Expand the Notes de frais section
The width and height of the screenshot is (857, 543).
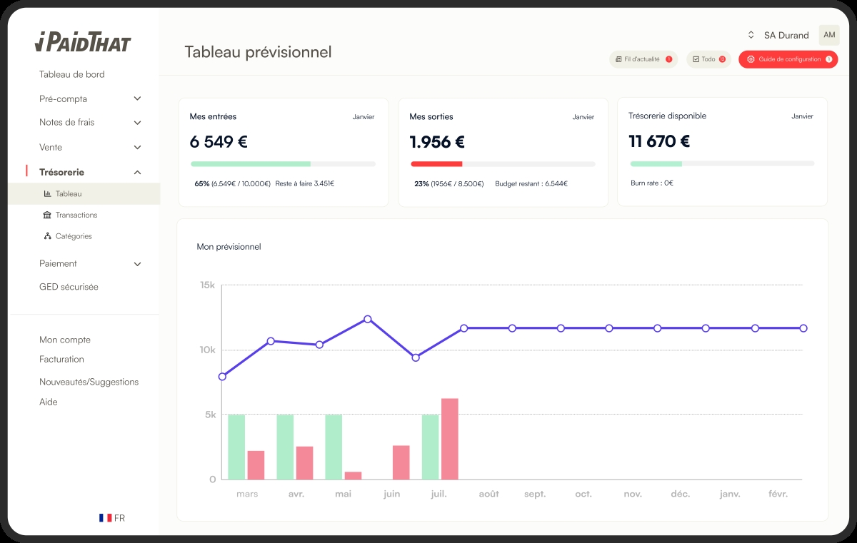[x=138, y=123]
